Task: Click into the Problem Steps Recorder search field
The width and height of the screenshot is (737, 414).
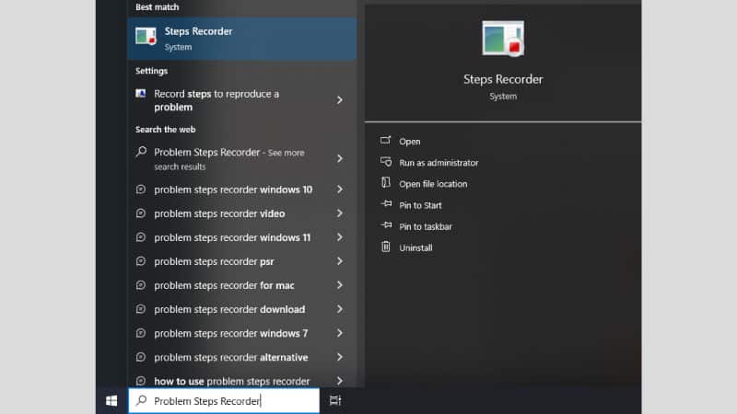Action: (224, 401)
